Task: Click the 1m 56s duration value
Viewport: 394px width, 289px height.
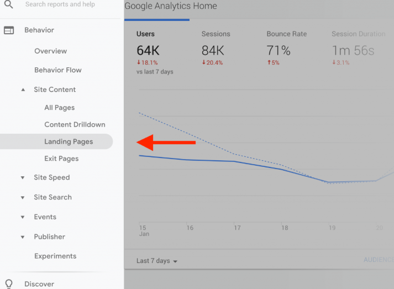Action: tap(353, 50)
